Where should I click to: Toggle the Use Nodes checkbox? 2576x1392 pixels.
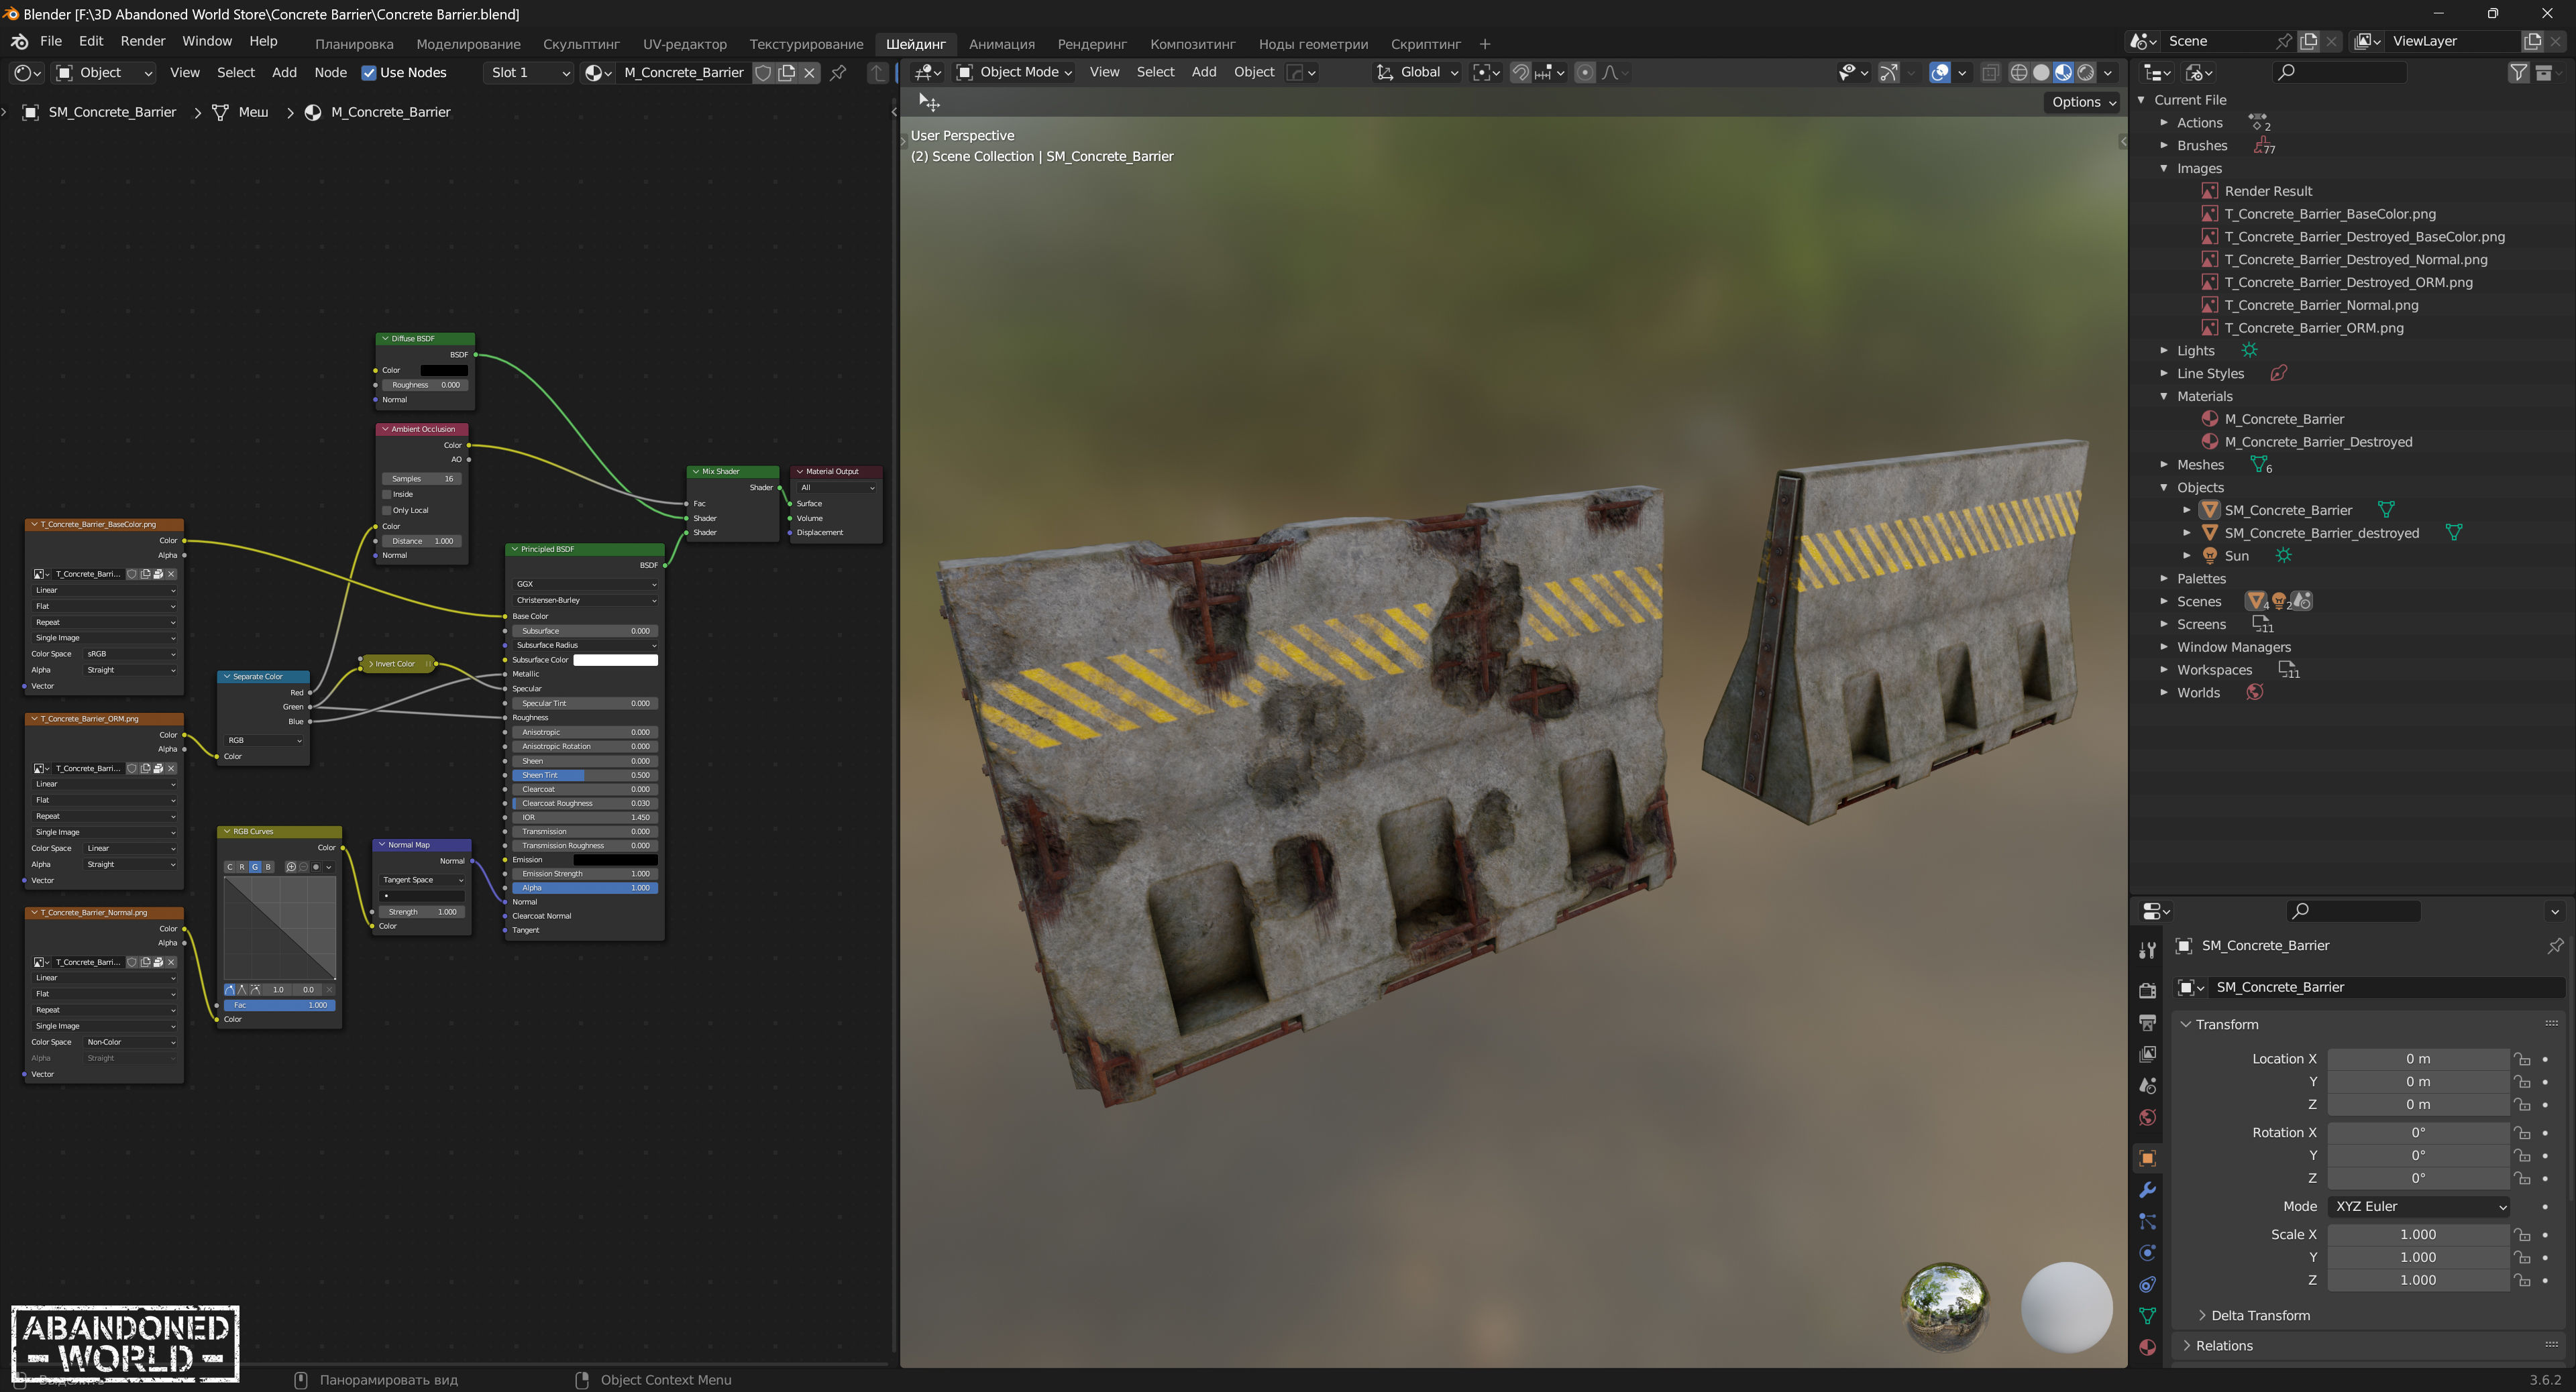coord(369,73)
